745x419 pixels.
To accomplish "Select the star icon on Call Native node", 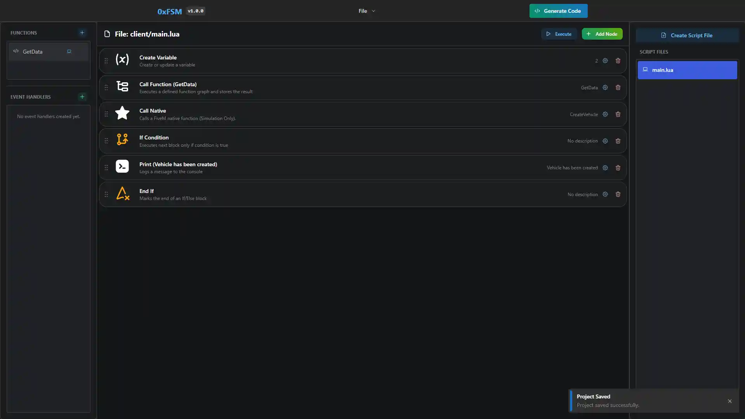I will click(x=122, y=113).
